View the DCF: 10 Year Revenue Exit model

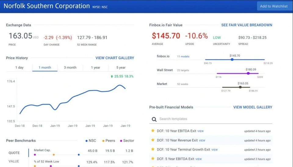[x=202, y=141]
